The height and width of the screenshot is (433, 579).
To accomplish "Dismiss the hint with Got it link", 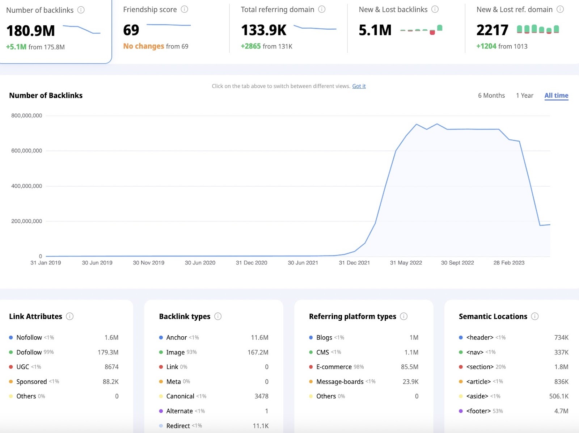I will (x=359, y=86).
